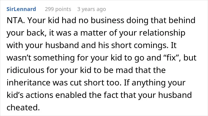Viewport: 208px width, 116px height.
Task: Click the word 'cheated' ending the comment
Action: (22, 107)
